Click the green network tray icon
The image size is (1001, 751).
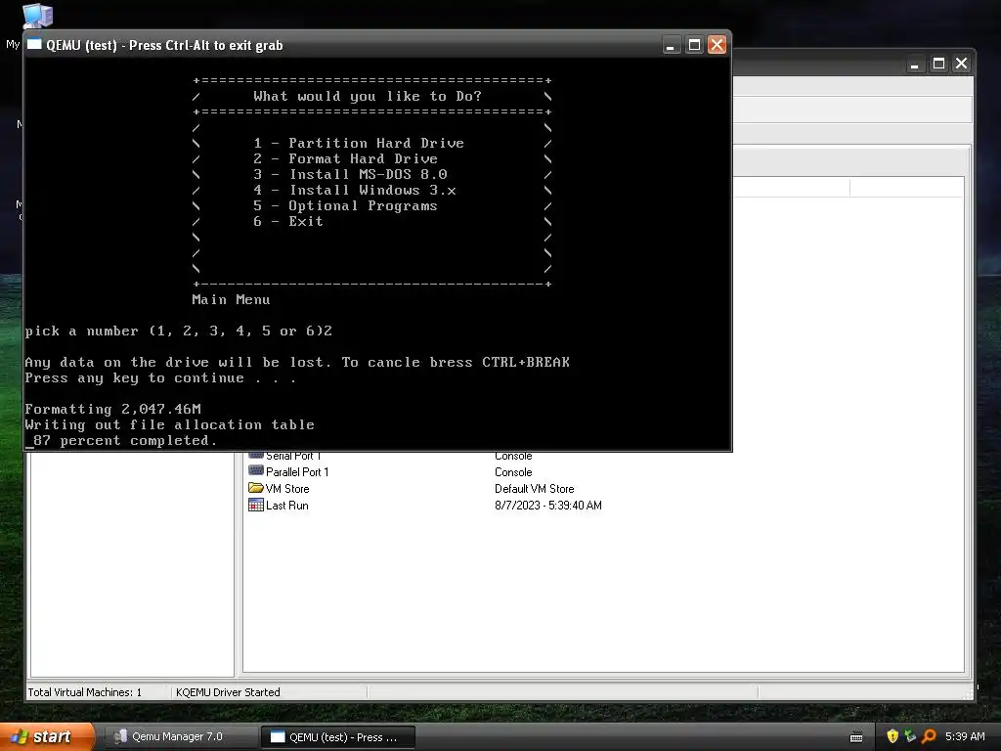[910, 736]
